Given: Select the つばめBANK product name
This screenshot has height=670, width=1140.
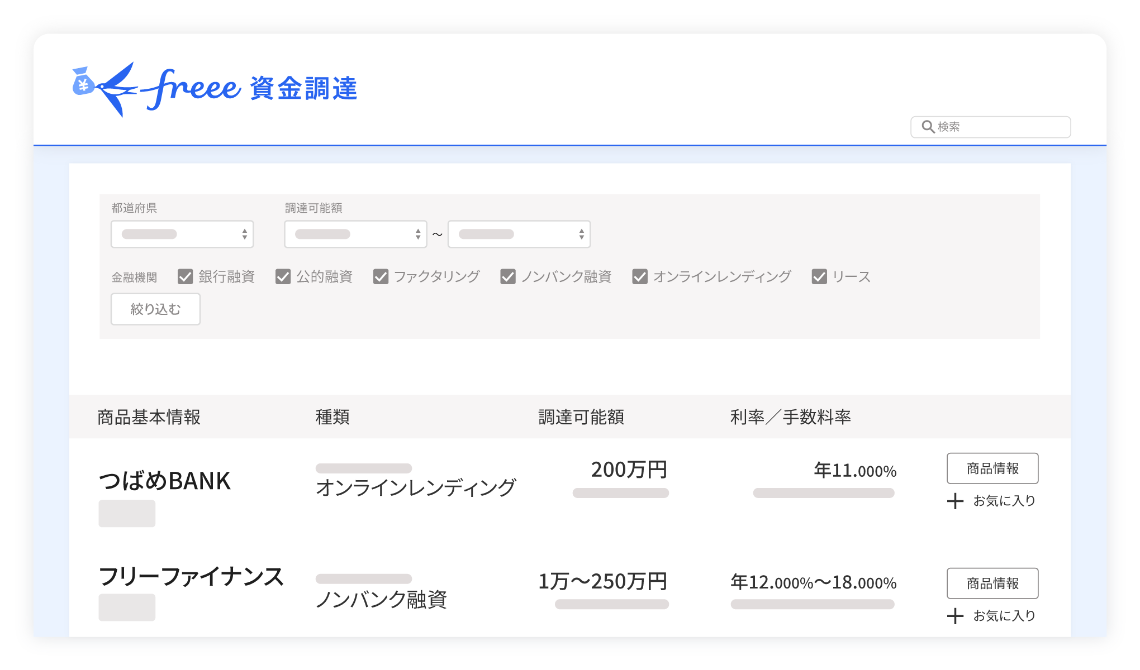Looking at the screenshot, I should [x=165, y=481].
